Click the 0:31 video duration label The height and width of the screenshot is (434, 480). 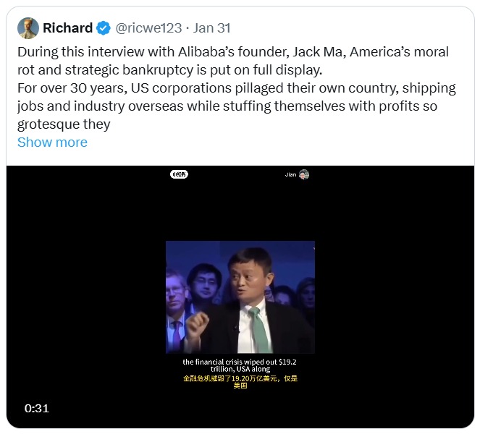click(x=36, y=408)
